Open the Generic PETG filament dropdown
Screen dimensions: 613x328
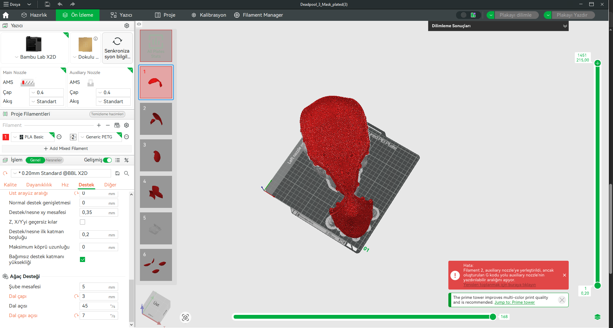pos(100,137)
